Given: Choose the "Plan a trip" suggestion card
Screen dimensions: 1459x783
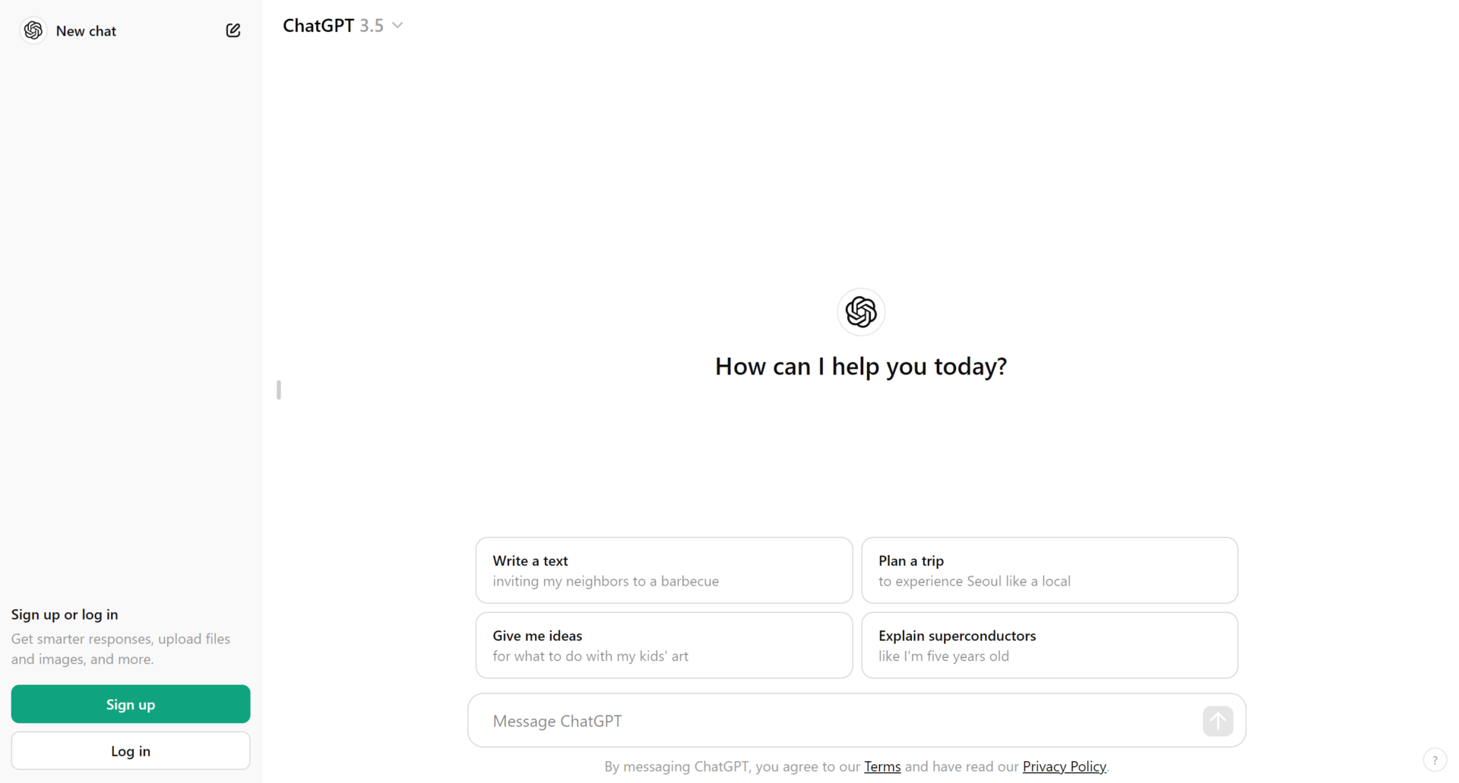Looking at the screenshot, I should click(1049, 570).
